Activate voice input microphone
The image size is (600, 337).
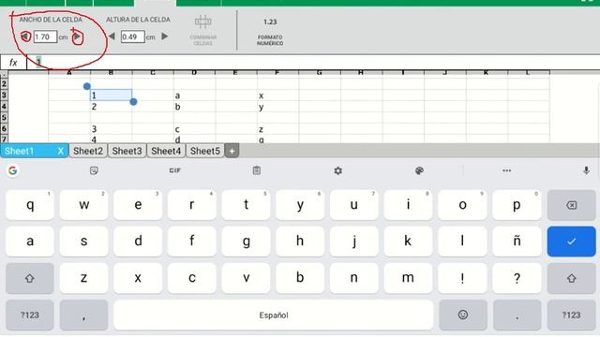click(586, 170)
